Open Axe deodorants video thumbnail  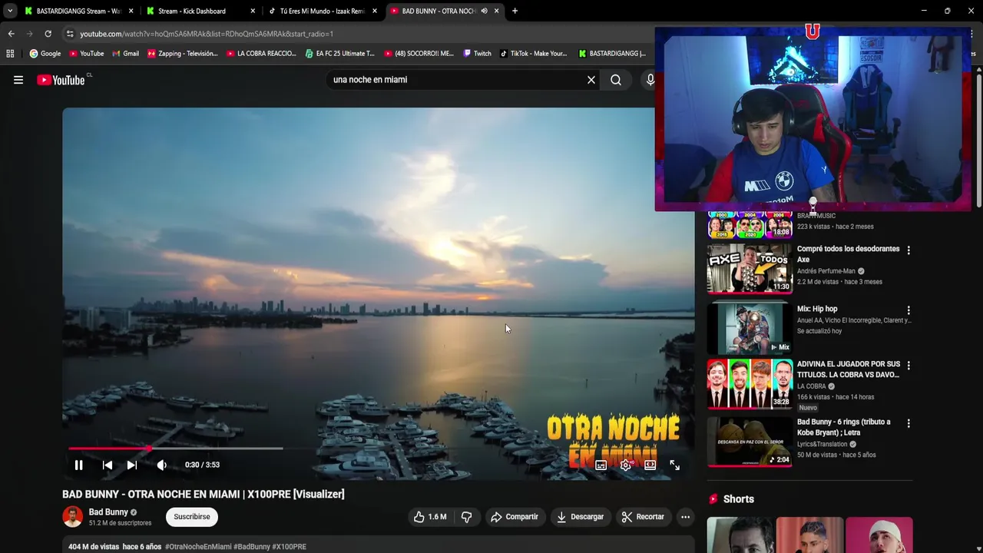coord(750,269)
